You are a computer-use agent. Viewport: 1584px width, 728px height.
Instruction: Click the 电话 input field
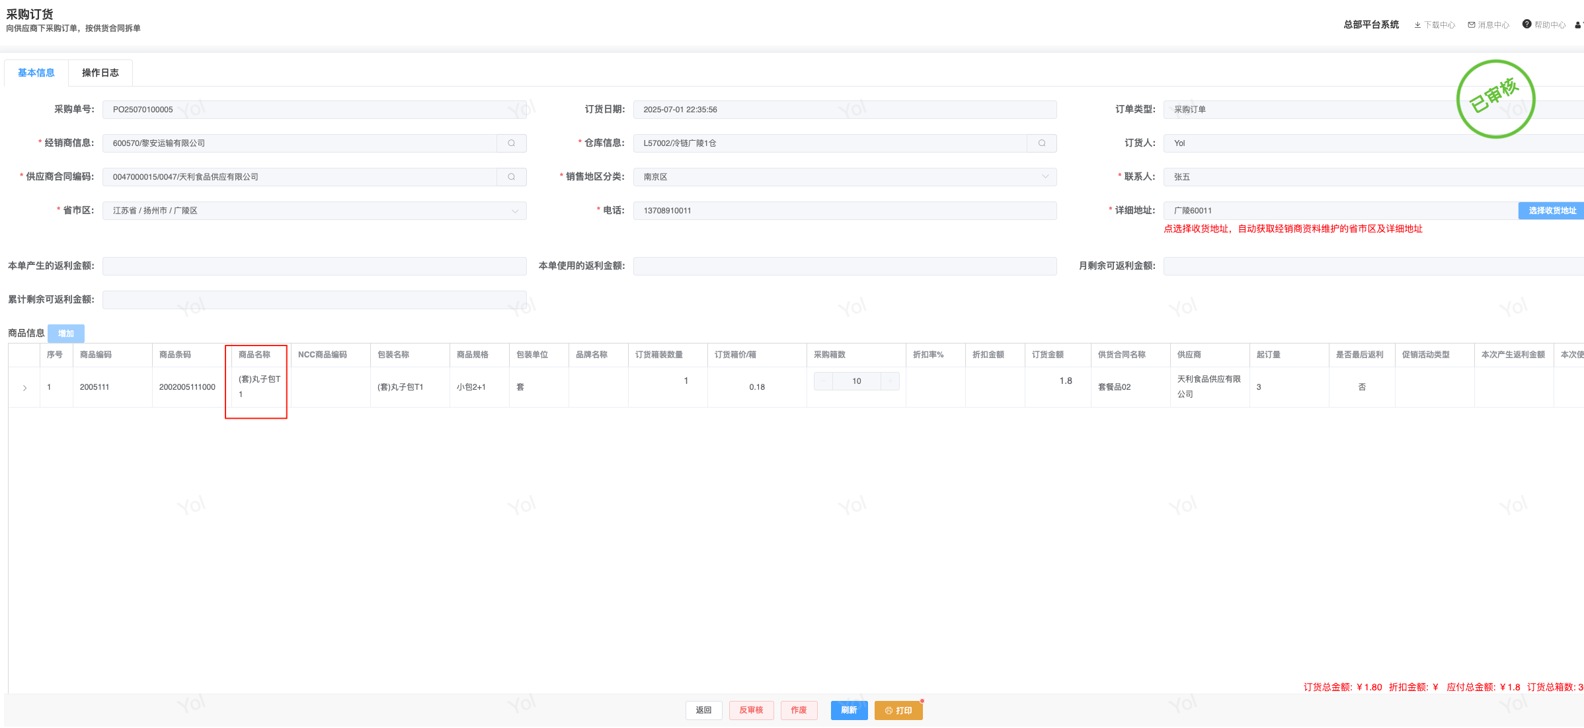coord(844,211)
